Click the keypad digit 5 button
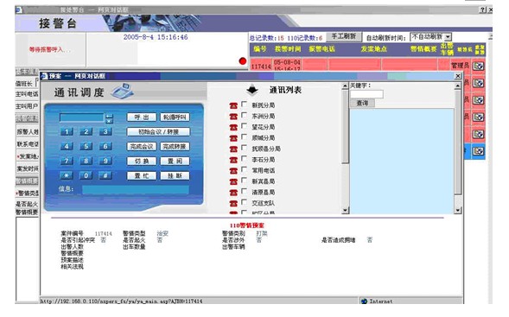 [x=86, y=146]
